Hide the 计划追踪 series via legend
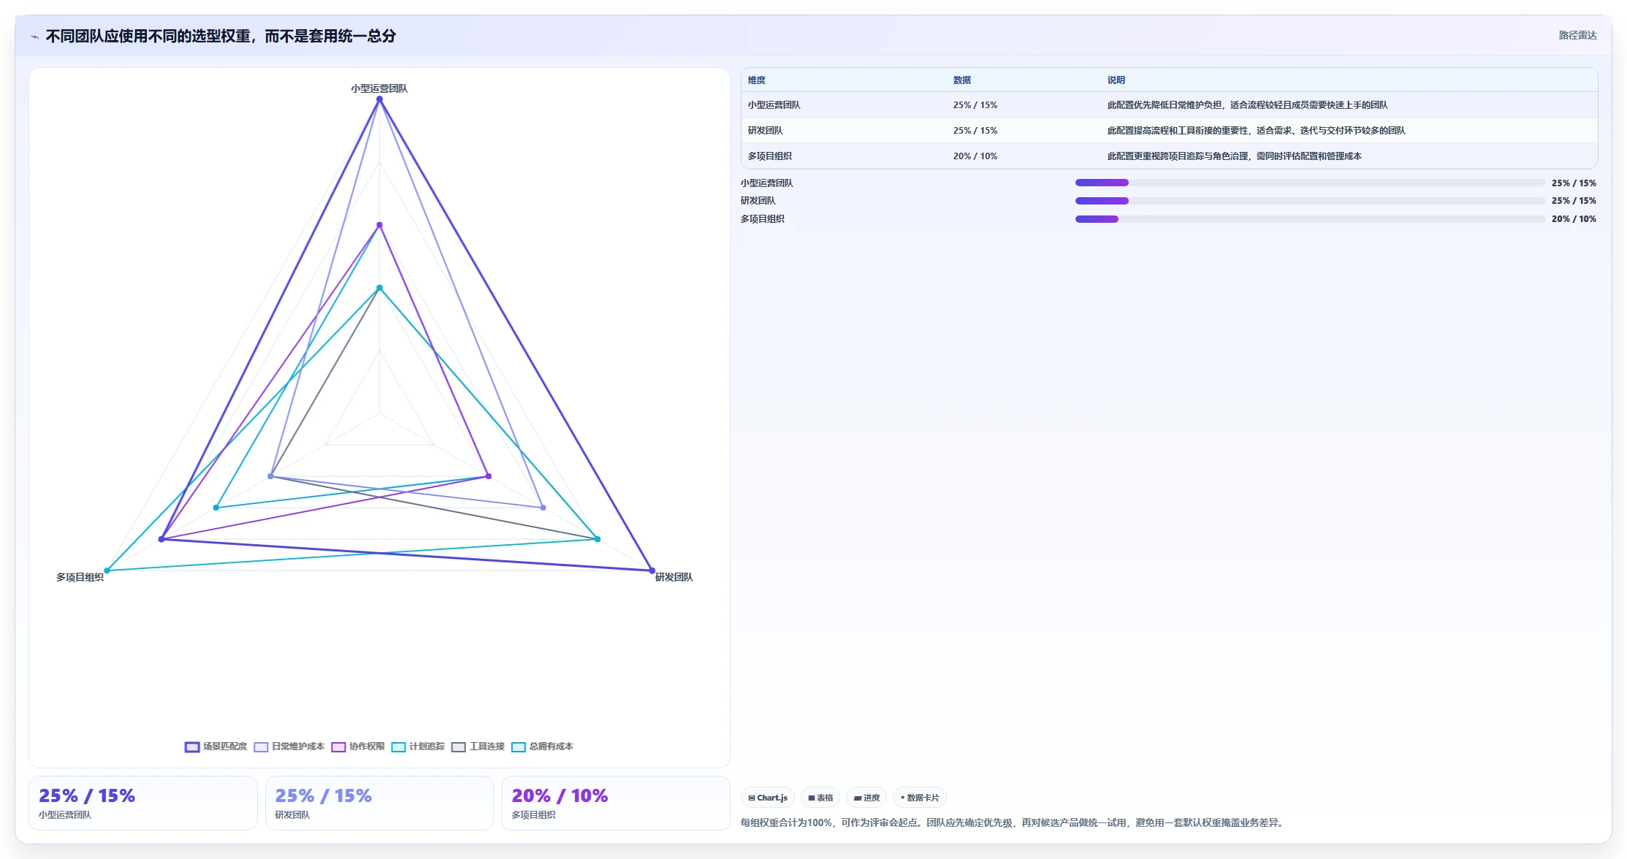 [418, 747]
